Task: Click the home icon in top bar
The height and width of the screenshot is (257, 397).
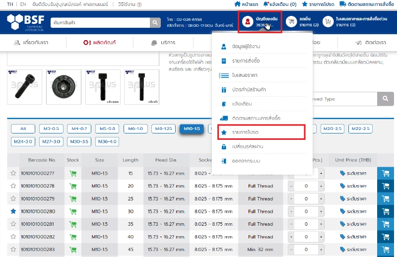Action: pos(238,4)
